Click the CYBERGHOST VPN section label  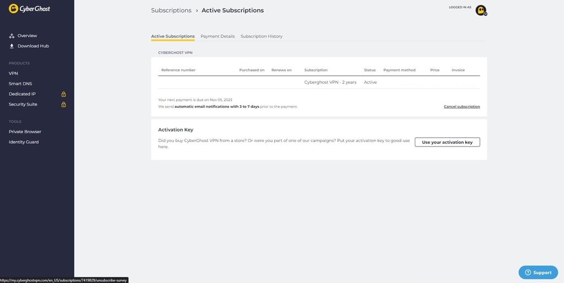click(x=175, y=53)
